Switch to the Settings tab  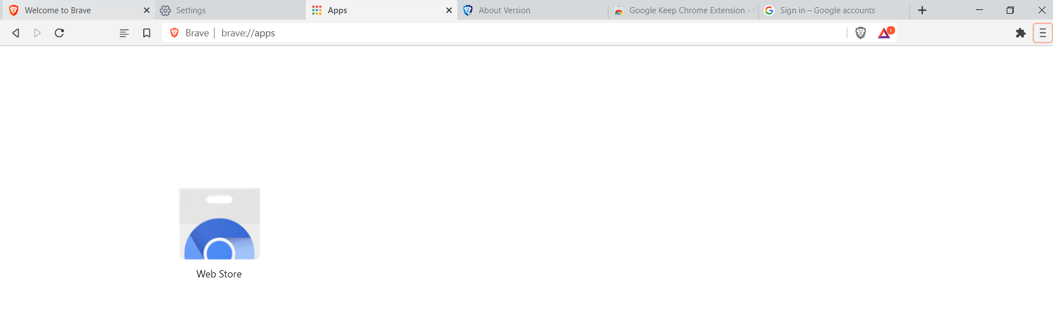click(230, 10)
